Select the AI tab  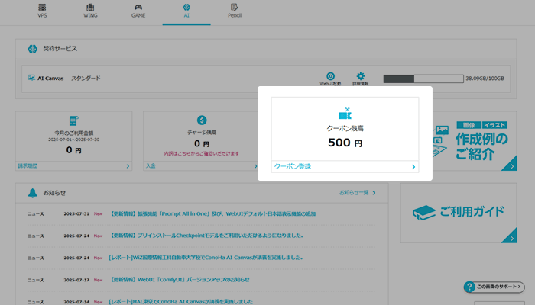click(x=186, y=11)
